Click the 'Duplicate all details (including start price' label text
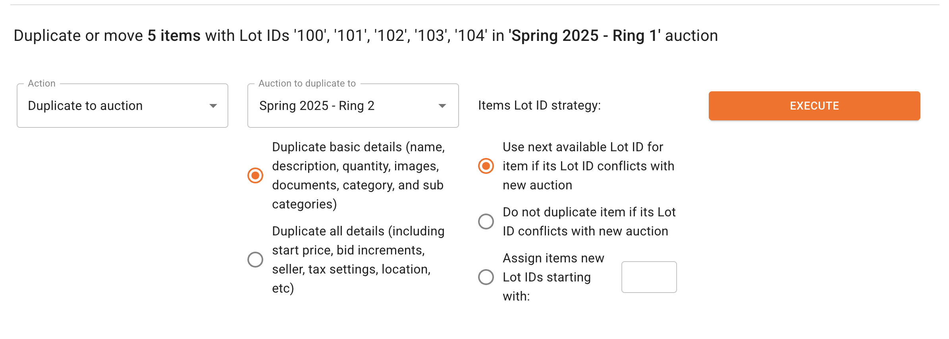949x339 pixels. tap(358, 260)
